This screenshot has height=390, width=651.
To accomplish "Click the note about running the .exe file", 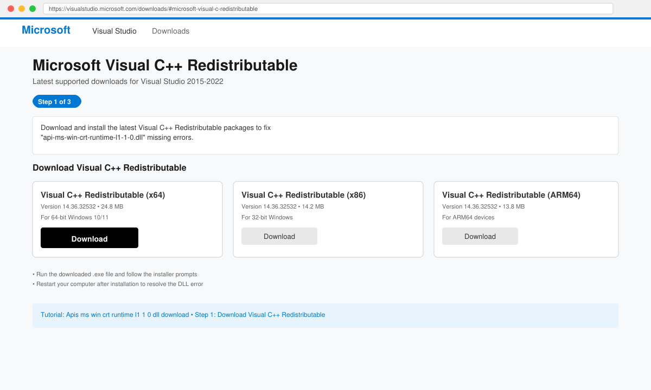I will 115,274.
